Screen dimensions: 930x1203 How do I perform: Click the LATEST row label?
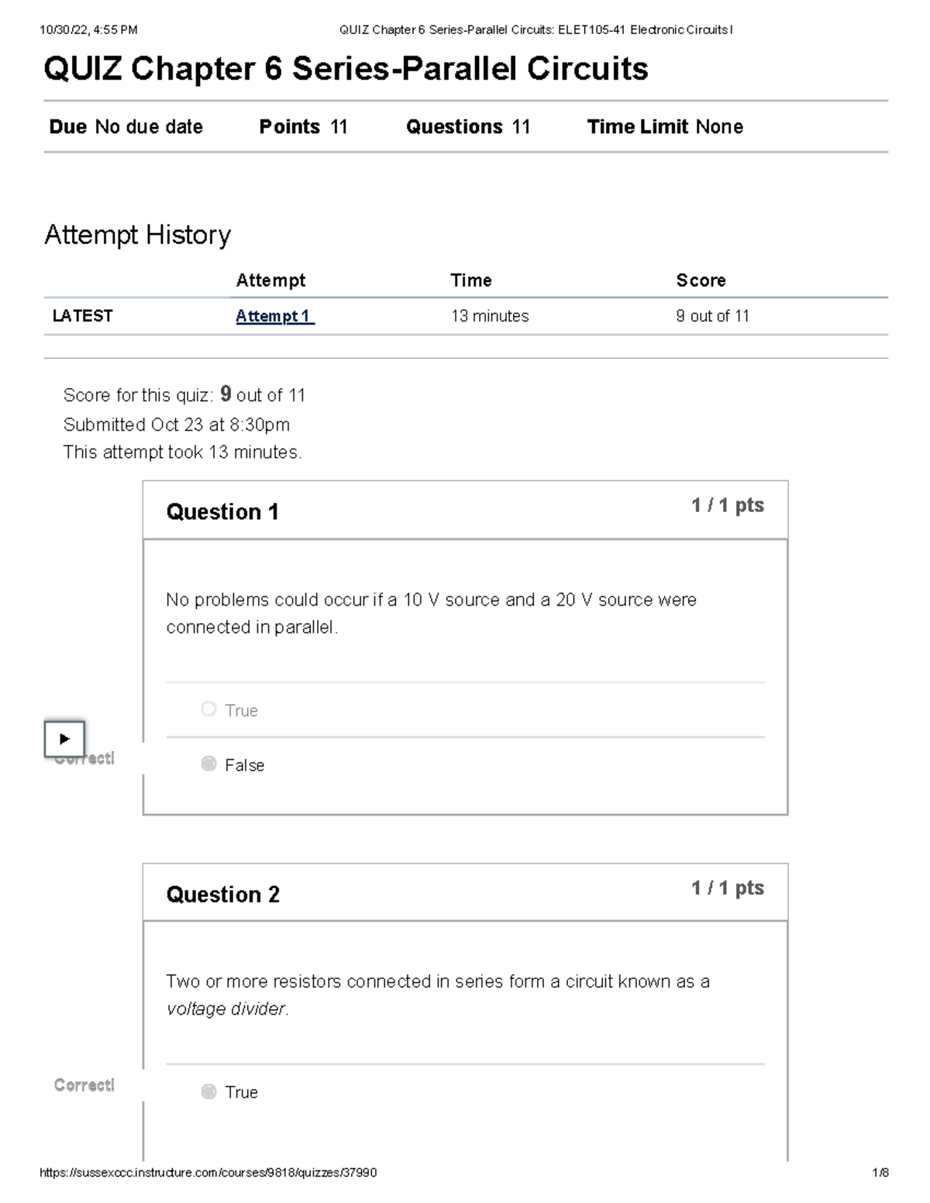(82, 316)
